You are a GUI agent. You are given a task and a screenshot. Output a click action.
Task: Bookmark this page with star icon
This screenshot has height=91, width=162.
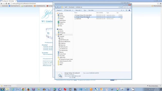158,4
